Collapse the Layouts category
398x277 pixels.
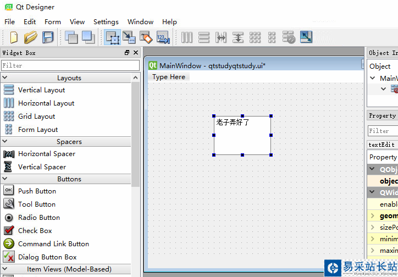click(x=5, y=77)
